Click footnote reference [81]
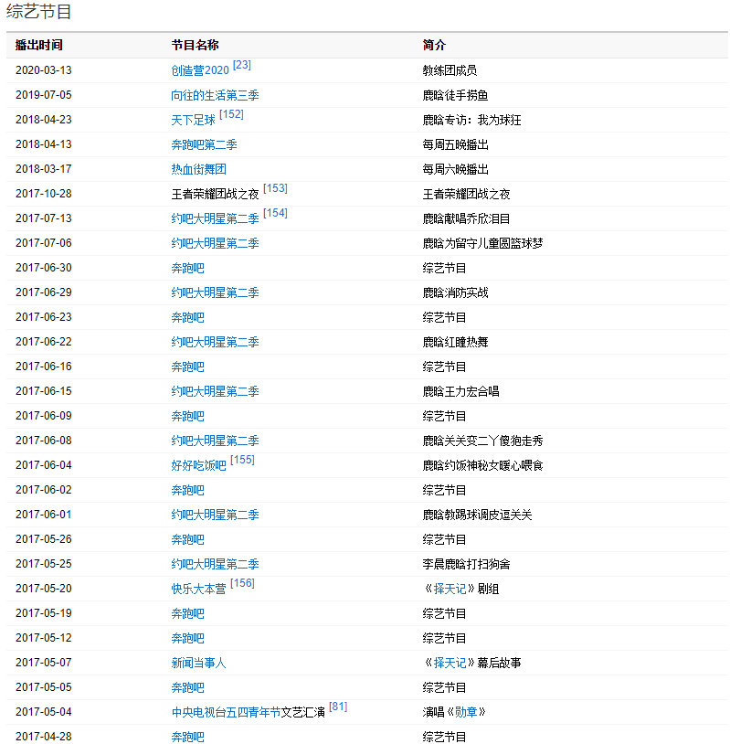The image size is (730, 744). click(x=338, y=707)
